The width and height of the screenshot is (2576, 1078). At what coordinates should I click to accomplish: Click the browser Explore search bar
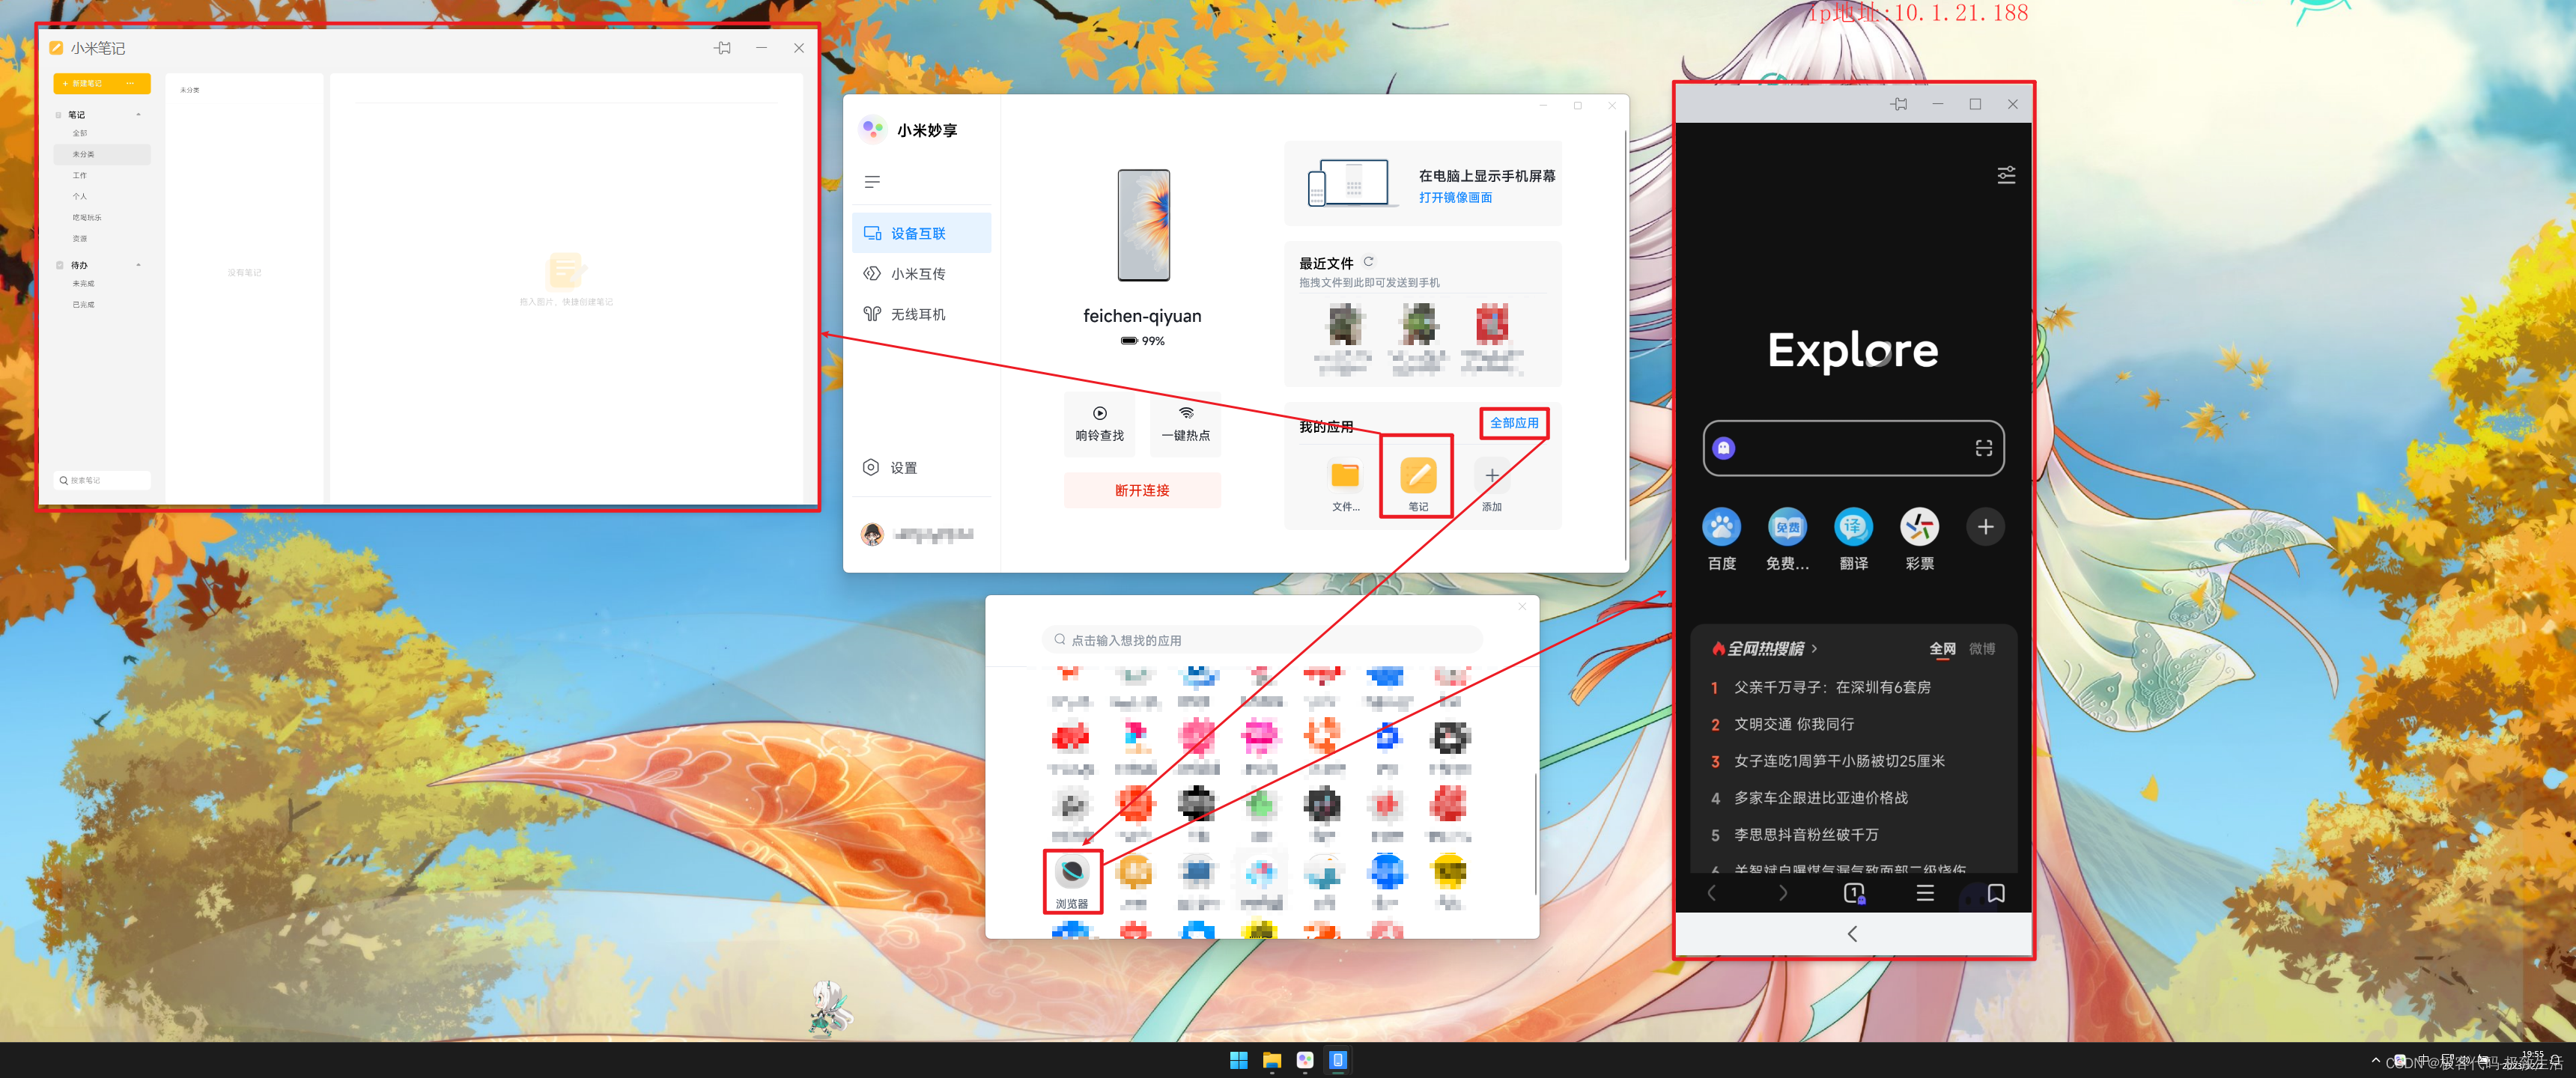click(1853, 448)
